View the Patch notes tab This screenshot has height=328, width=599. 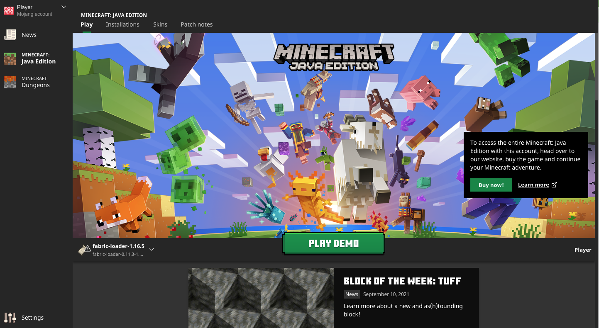[x=197, y=24]
